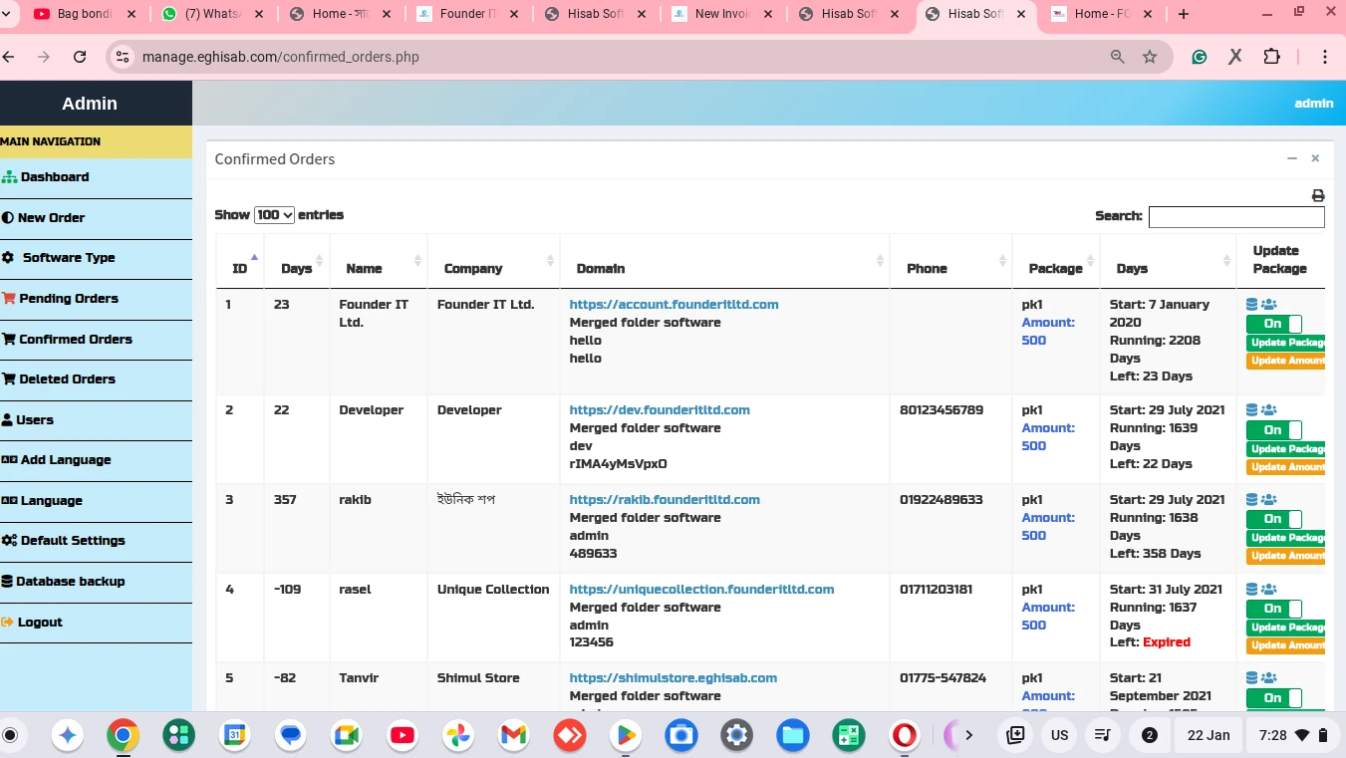Screen dimensions: 1346x758
Task: Toggle the On switch in rakib's row
Action: (1273, 519)
